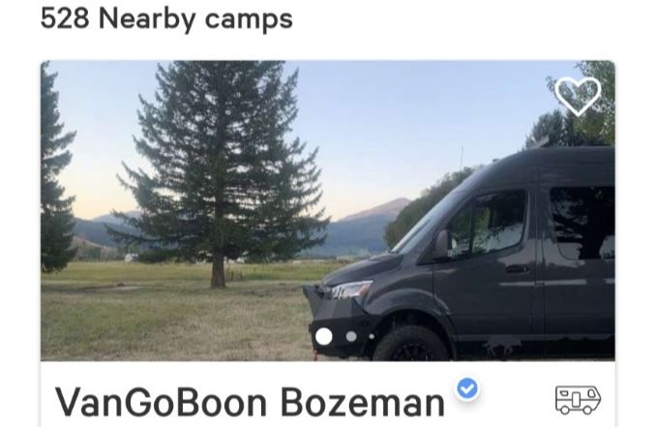Jump to the smallest third carousel dot
This screenshot has height=427, width=656.
pyautogui.click(x=372, y=336)
